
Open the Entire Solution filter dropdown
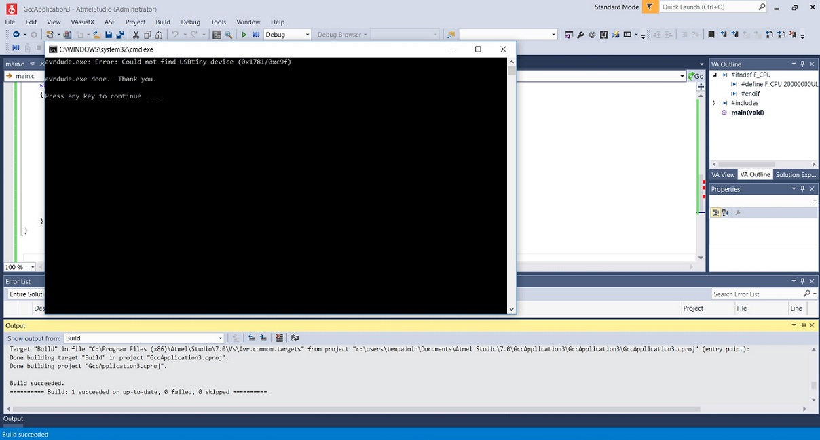pos(26,294)
